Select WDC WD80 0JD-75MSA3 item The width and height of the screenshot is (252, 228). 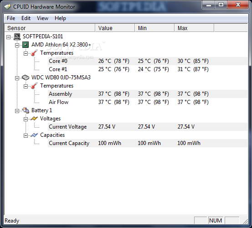pos(61,78)
